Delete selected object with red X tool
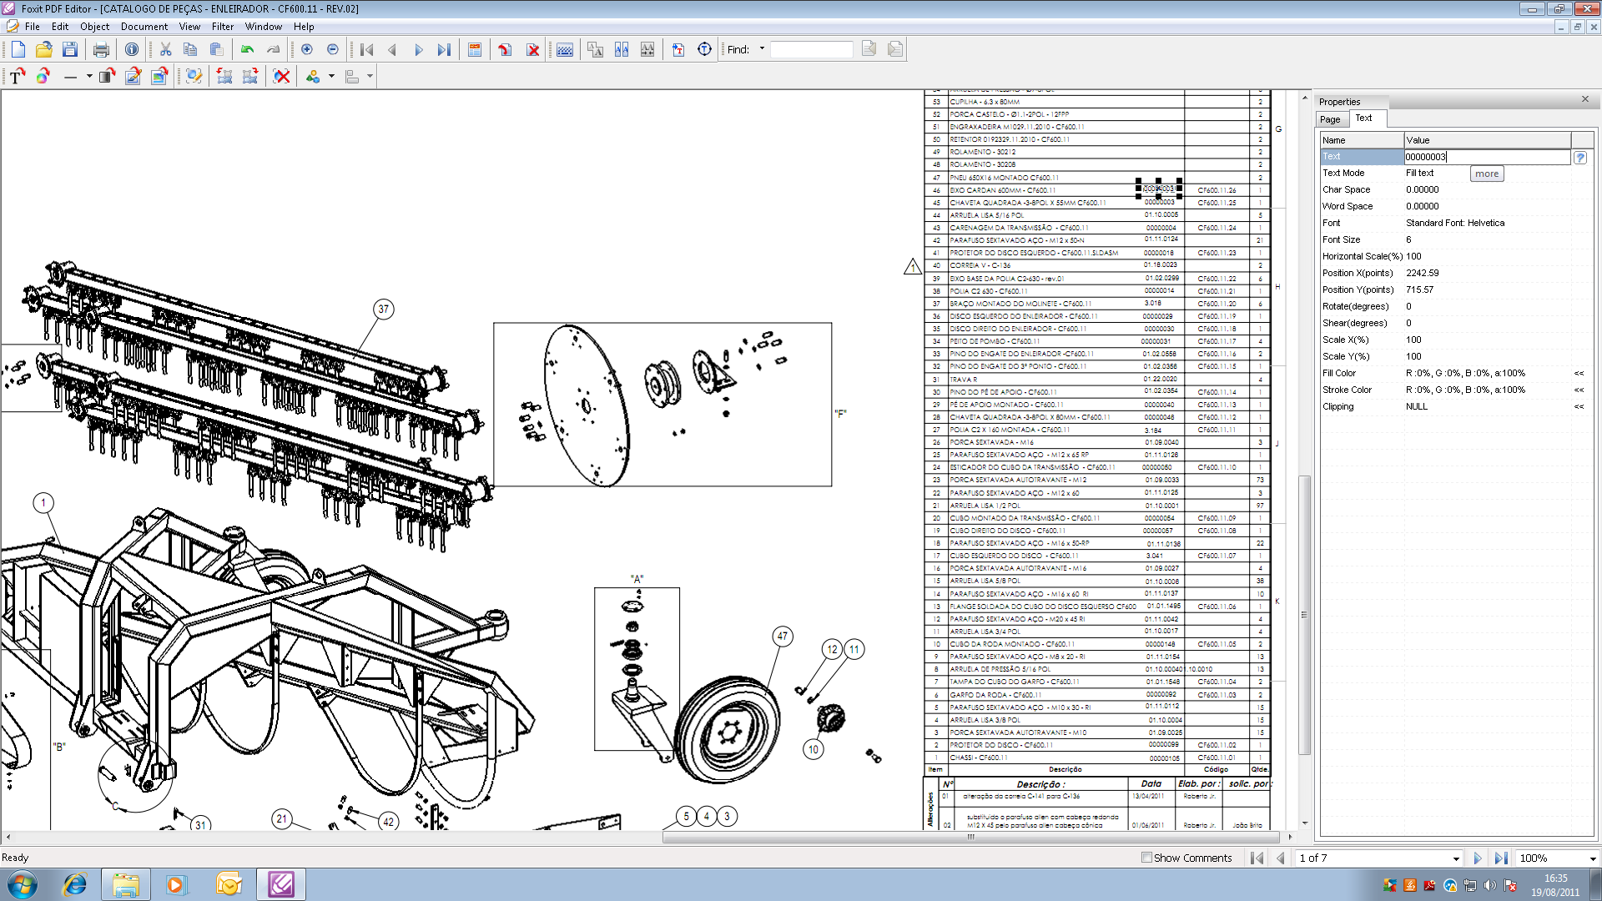The width and height of the screenshot is (1602, 901). 282,77
